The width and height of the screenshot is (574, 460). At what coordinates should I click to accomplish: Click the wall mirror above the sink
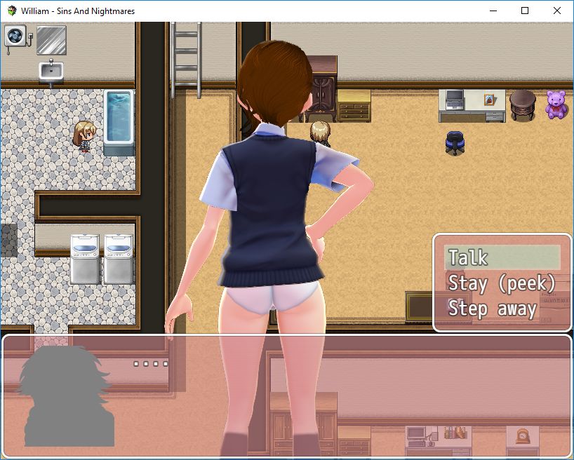click(x=52, y=40)
